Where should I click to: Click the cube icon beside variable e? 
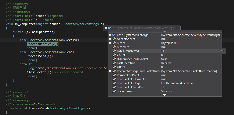(110, 28)
